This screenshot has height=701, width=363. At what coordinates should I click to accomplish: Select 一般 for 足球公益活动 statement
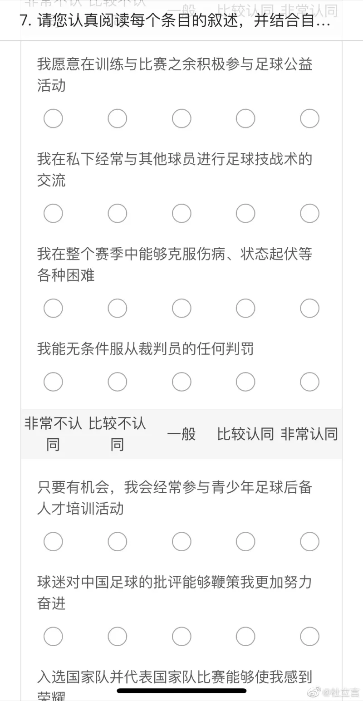pos(181,118)
